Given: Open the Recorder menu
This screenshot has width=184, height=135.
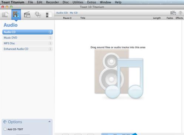Looking at the screenshot, I should click(x=52, y=2).
